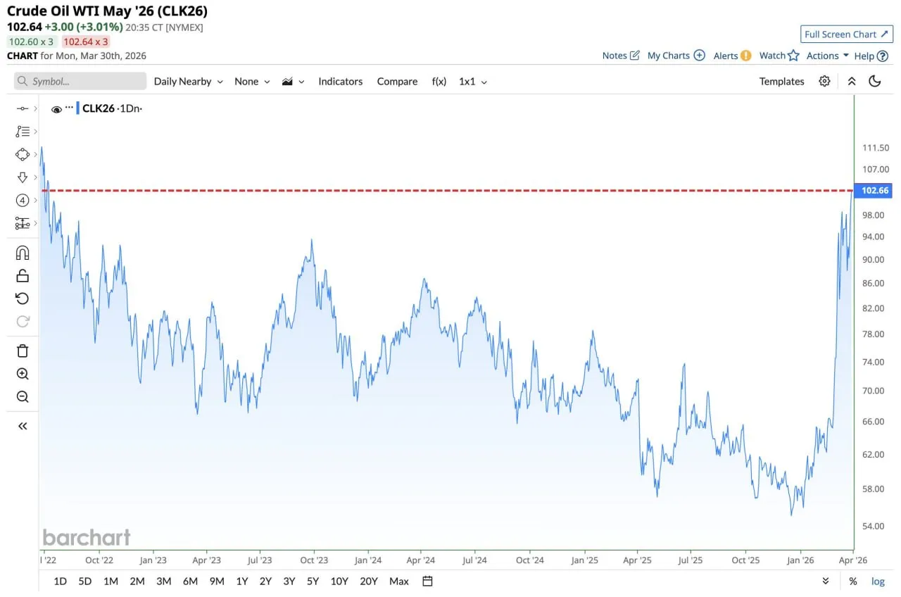
Task: Switch to the 1Y time range
Action: [242, 582]
